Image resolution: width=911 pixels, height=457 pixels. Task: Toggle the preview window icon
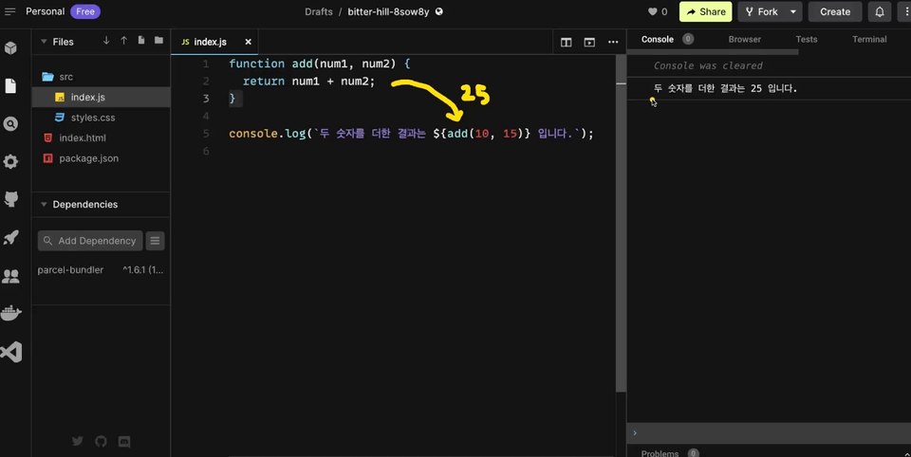[589, 42]
